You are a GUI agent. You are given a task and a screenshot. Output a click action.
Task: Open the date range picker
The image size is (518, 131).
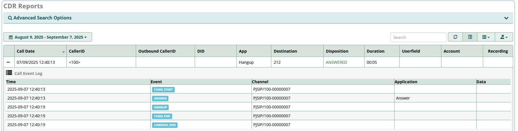48,37
